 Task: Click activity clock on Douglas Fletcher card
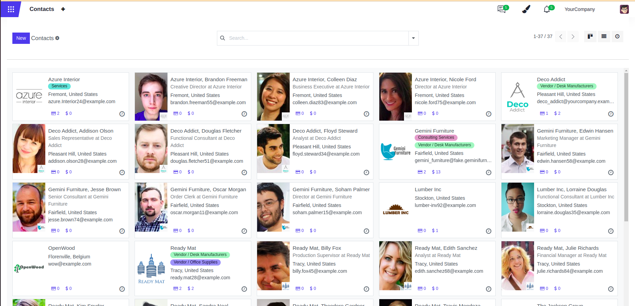(244, 172)
